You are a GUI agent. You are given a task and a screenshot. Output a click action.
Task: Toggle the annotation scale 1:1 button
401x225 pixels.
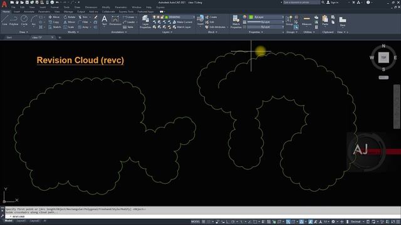(x=326, y=222)
